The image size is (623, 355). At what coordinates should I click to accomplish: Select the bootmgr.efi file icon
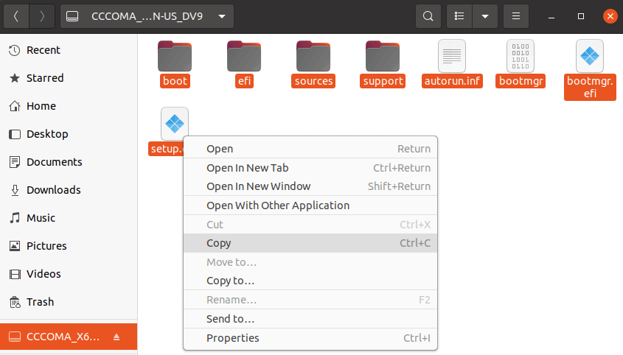point(590,55)
